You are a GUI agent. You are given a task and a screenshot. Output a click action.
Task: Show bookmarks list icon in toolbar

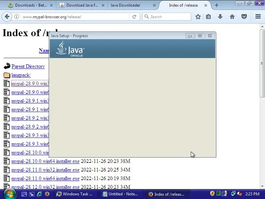click(208, 17)
